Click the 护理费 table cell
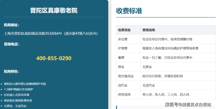The width and height of the screenshot is (216, 109). click(x=128, y=48)
